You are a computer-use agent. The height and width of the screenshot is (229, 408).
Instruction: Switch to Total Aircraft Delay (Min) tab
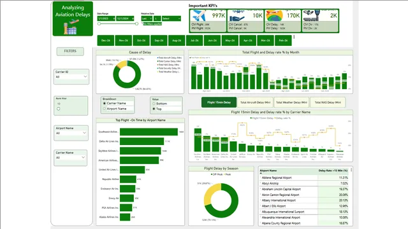click(x=255, y=102)
